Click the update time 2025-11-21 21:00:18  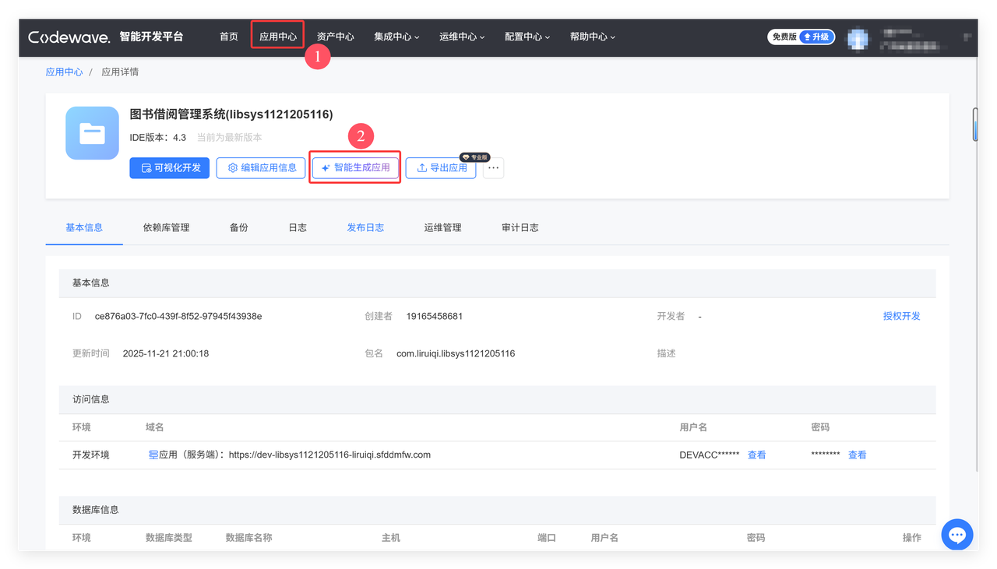166,353
